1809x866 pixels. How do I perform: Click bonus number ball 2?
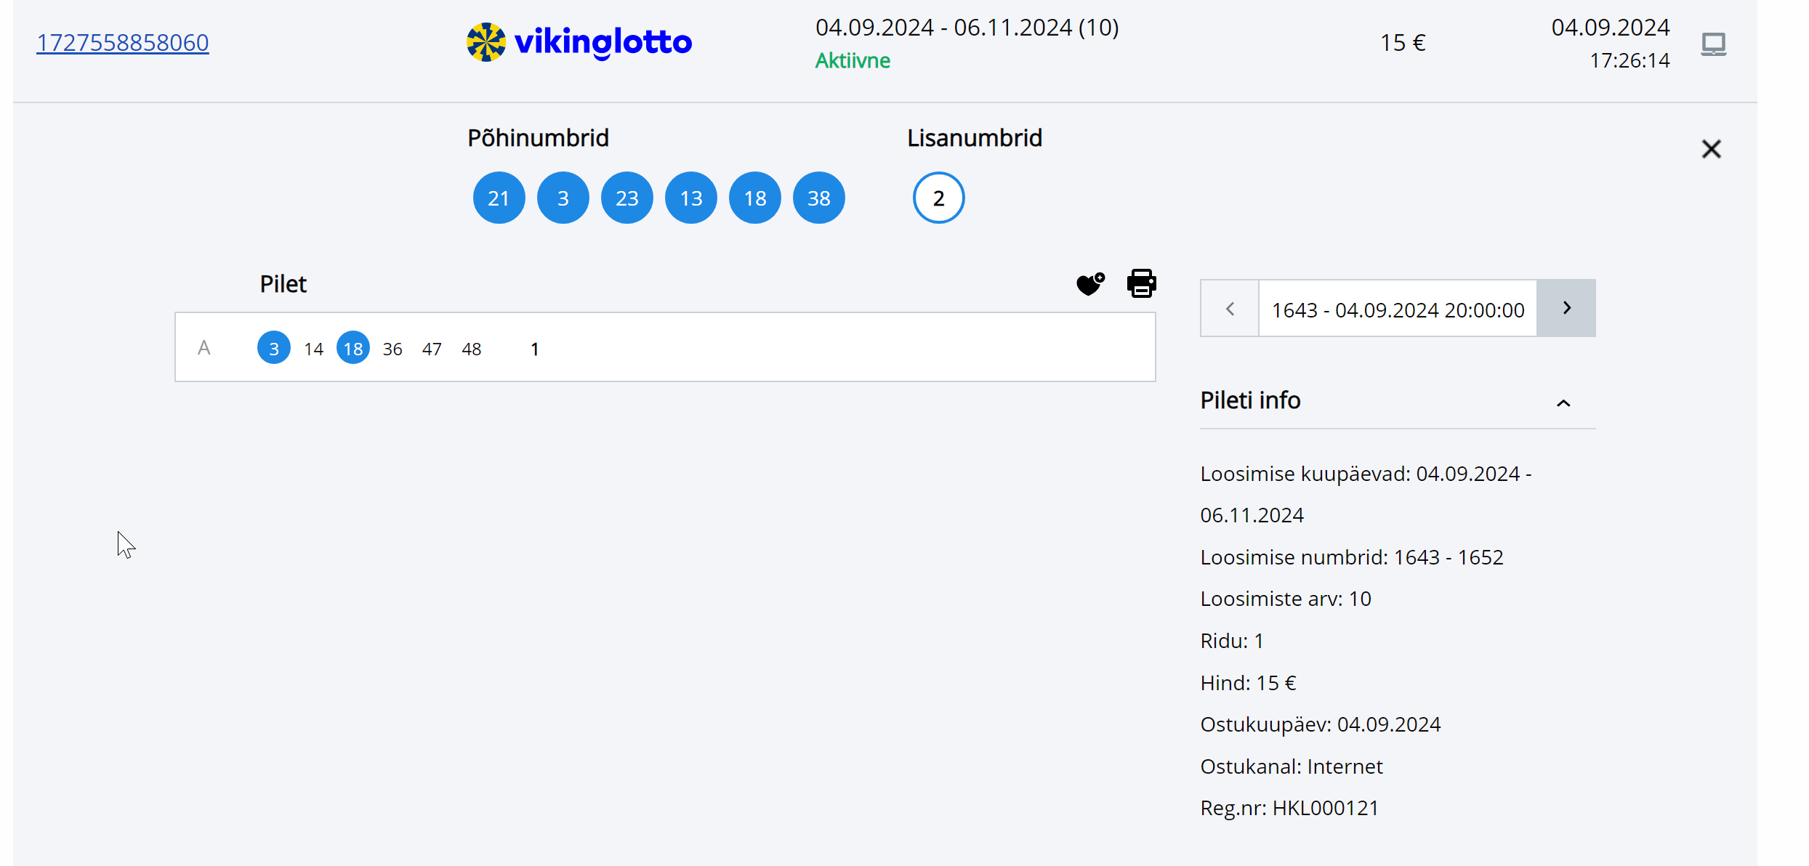click(x=938, y=198)
